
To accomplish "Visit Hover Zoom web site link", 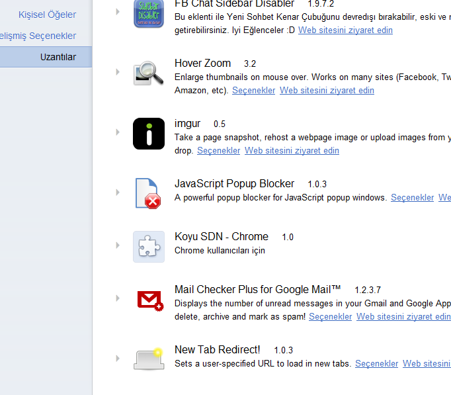I will coord(327,91).
